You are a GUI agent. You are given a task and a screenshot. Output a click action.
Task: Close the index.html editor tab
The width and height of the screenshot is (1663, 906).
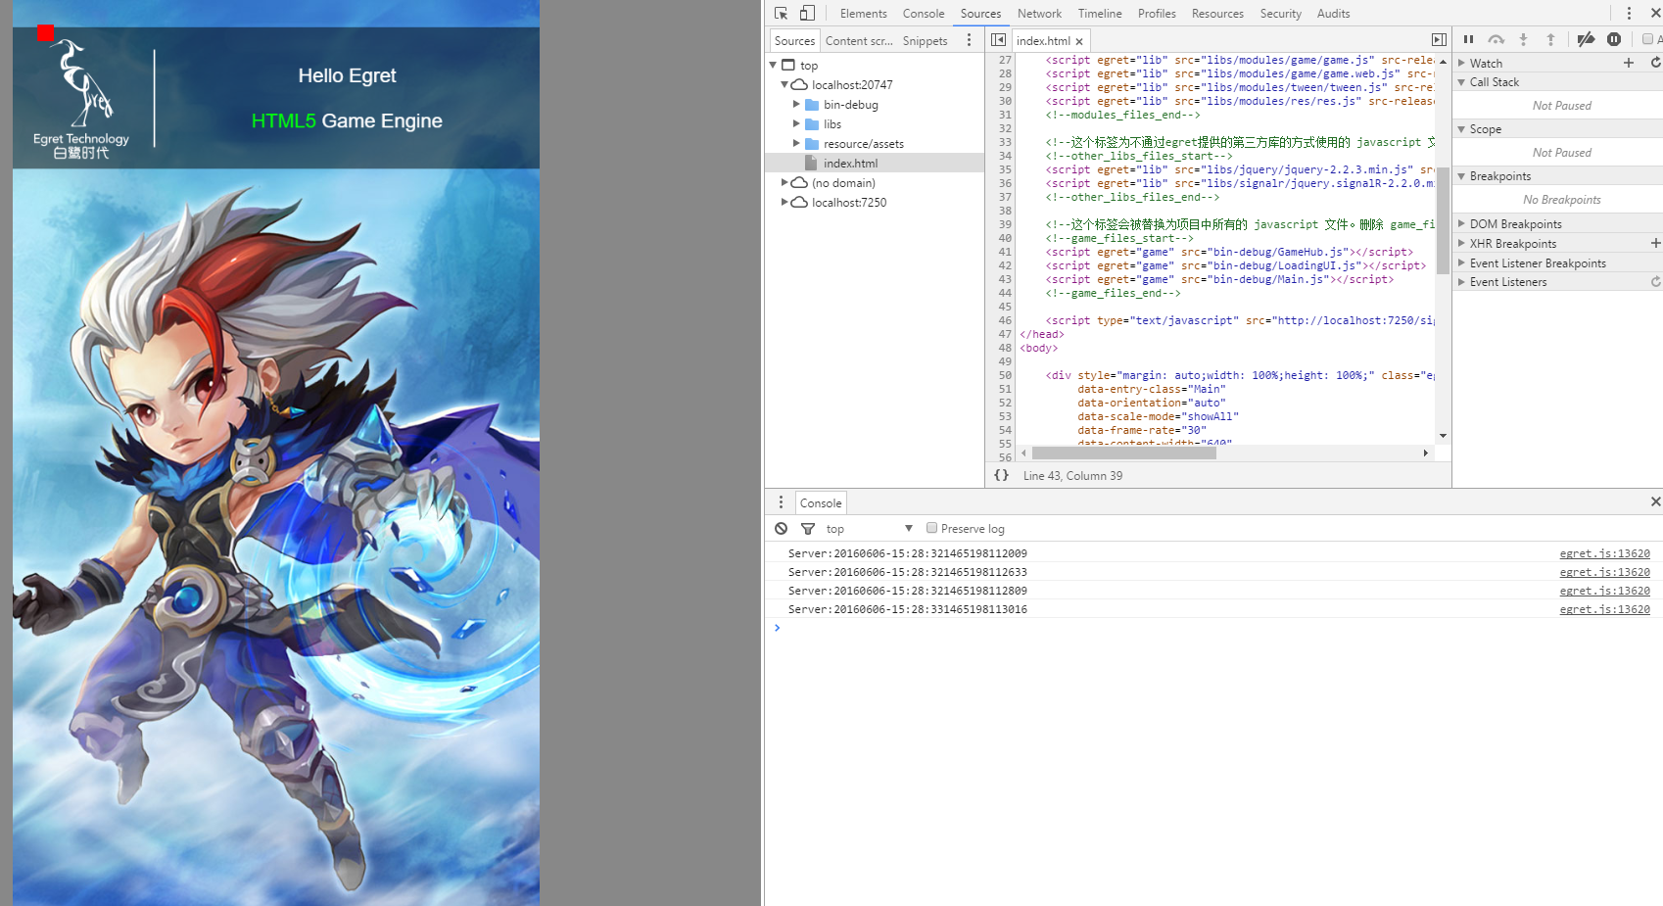click(1079, 41)
